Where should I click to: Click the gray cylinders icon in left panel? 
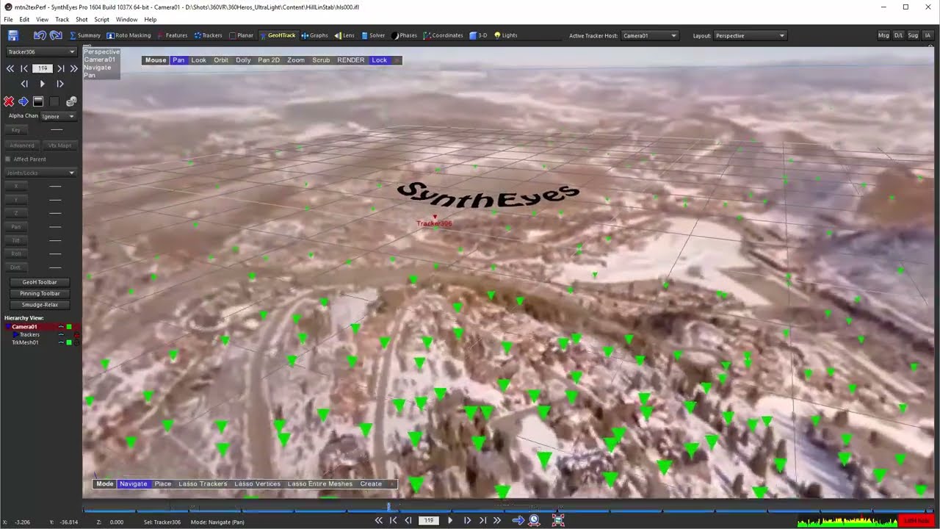[x=71, y=101]
